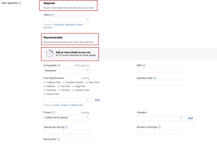Click the Product info icon
This screenshot has height=144, width=217.
click(x=54, y=112)
